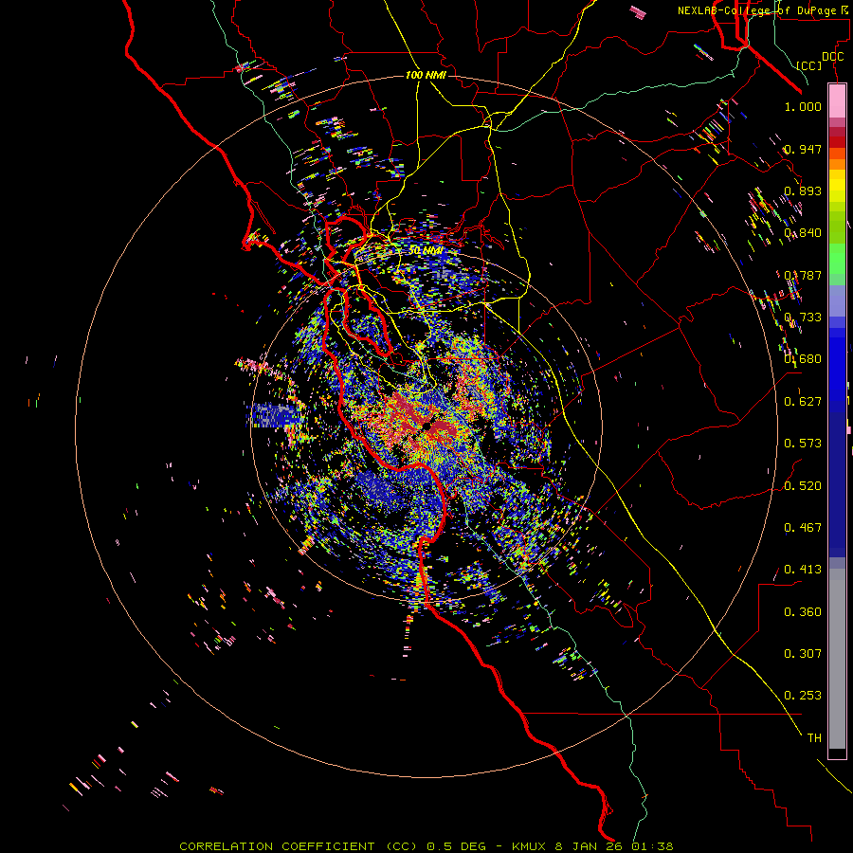Select the pink segment of the color bar

coord(837,101)
